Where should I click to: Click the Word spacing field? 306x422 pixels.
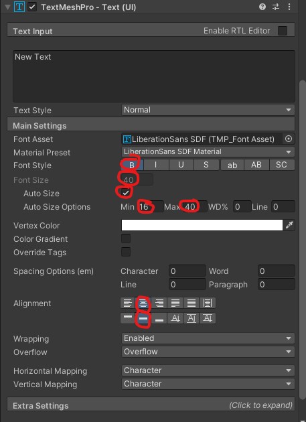tap(277, 271)
